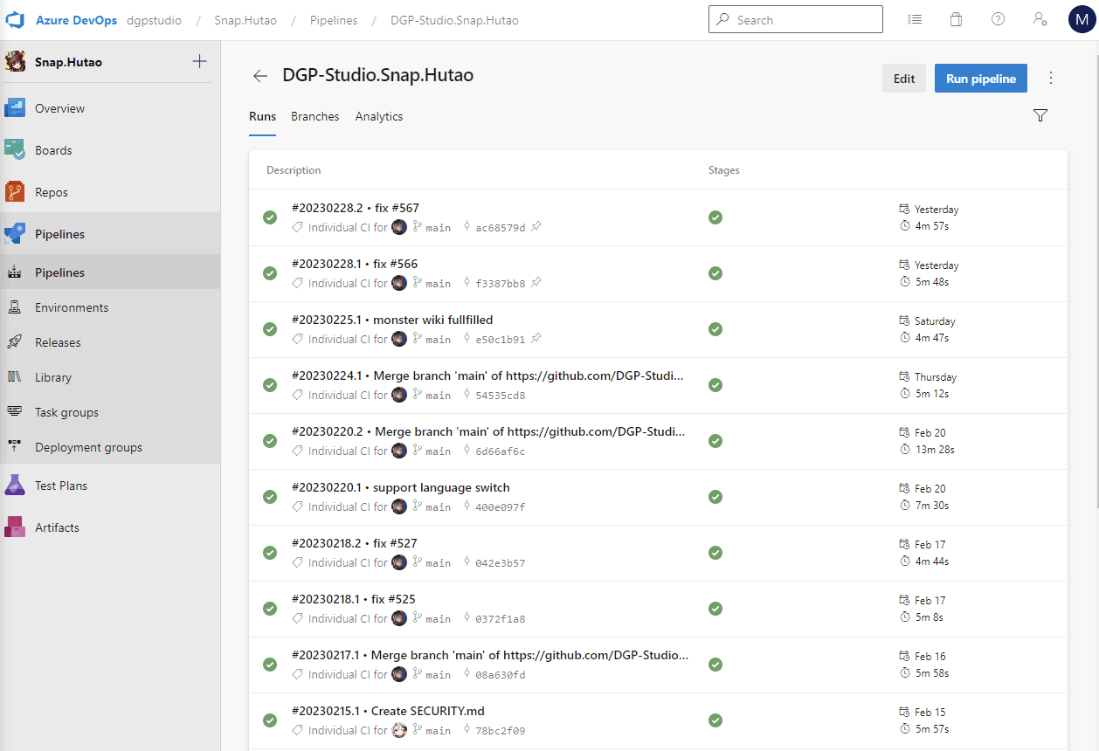This screenshot has height=751, width=1099.
Task: Click the Artifacts icon in sidebar
Action: click(15, 527)
